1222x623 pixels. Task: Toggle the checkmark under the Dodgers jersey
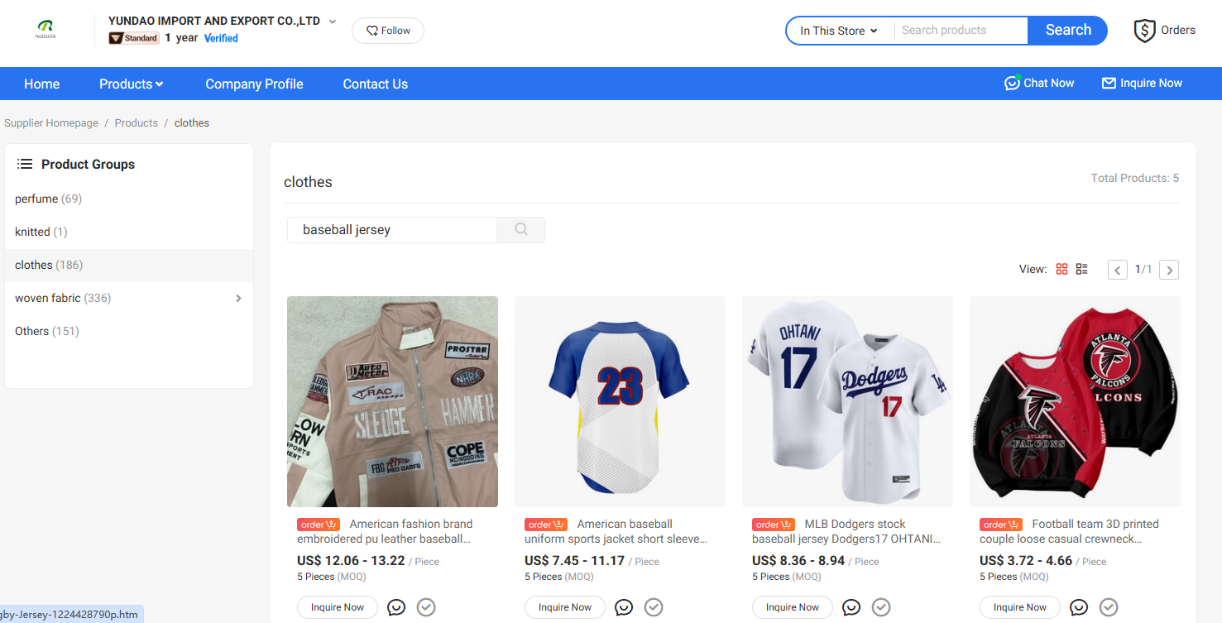tap(880, 606)
